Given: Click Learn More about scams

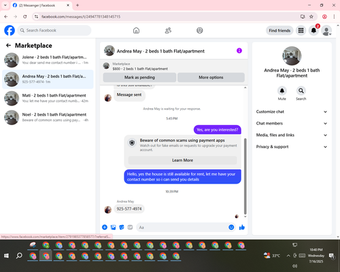Looking at the screenshot, I should (x=182, y=160).
